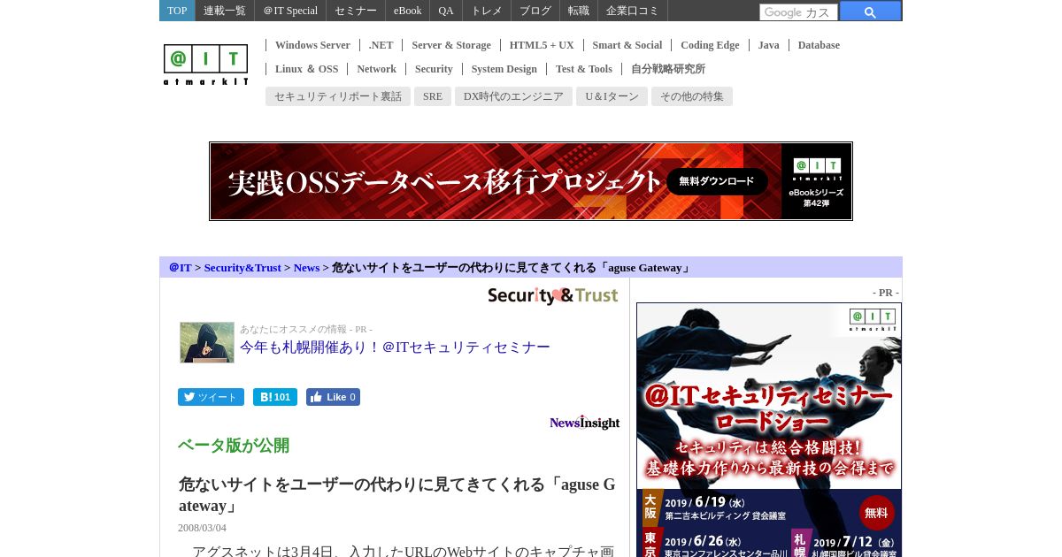Go to the Security forum

(434, 69)
